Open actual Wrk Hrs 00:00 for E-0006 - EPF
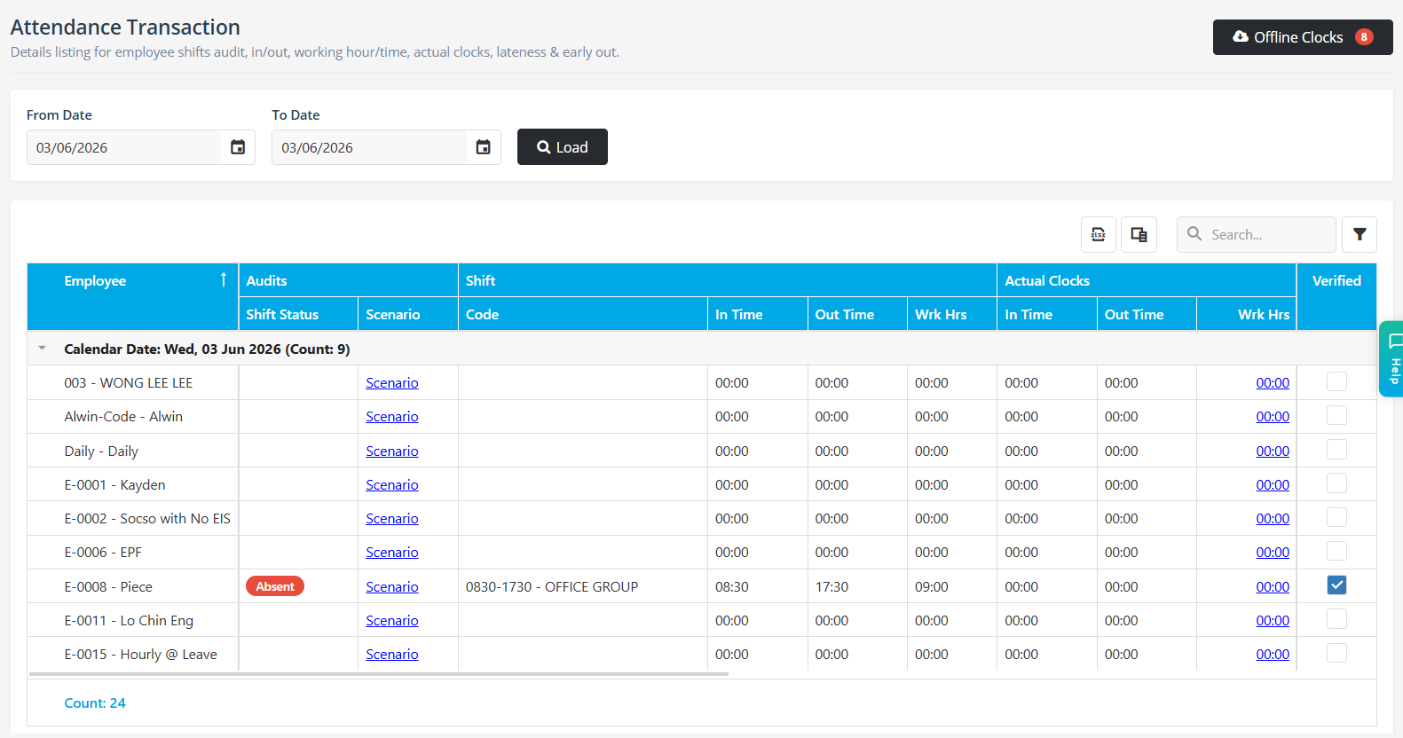Screen dimensions: 1403x738 [1273, 553]
